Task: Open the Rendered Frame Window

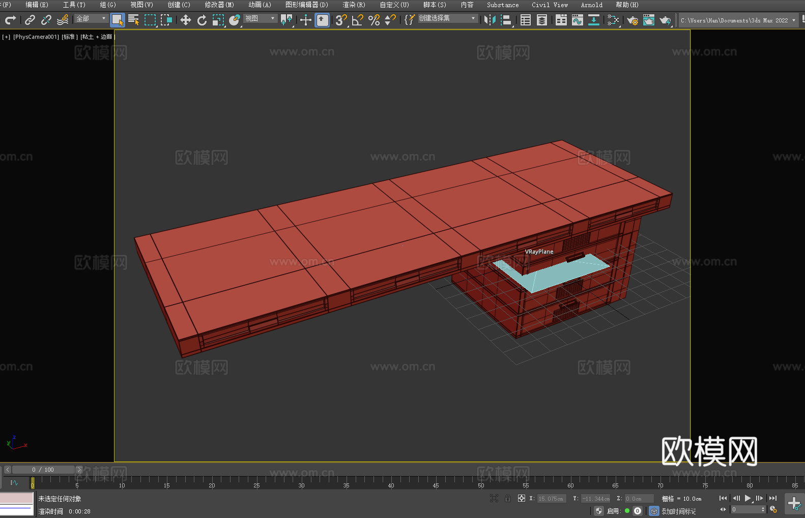Action: click(x=649, y=20)
